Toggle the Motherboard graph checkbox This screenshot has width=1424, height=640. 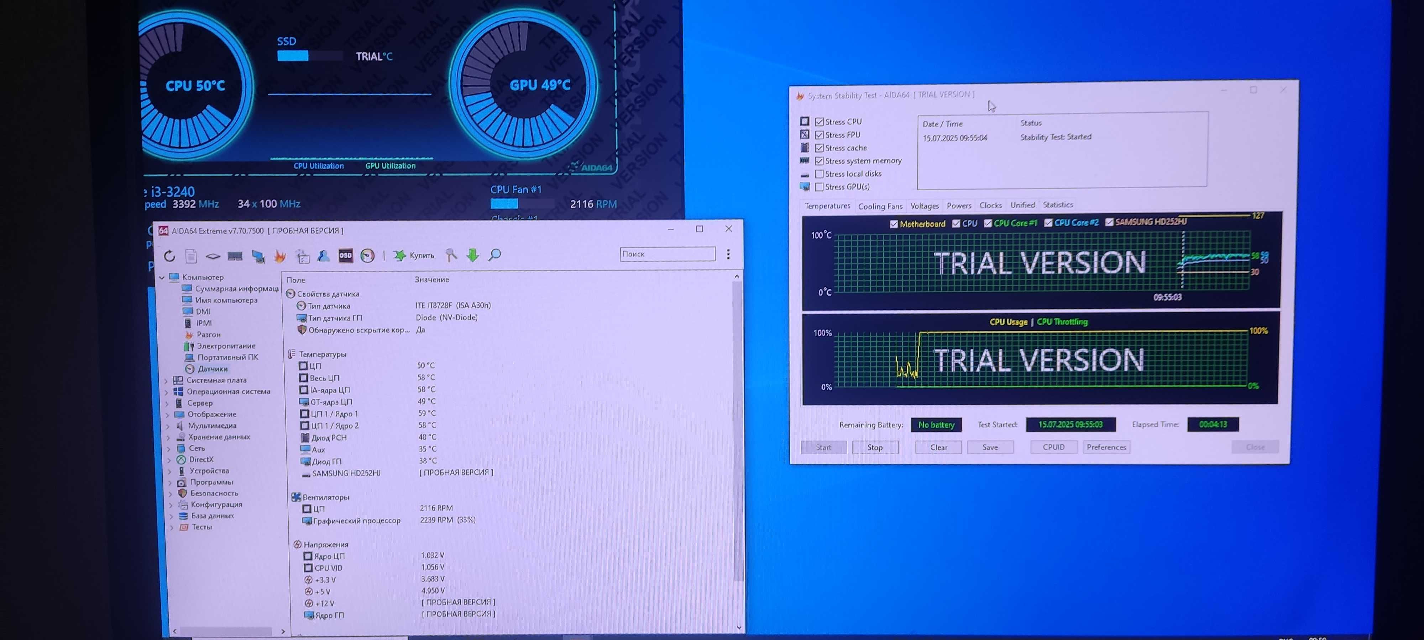pos(894,224)
